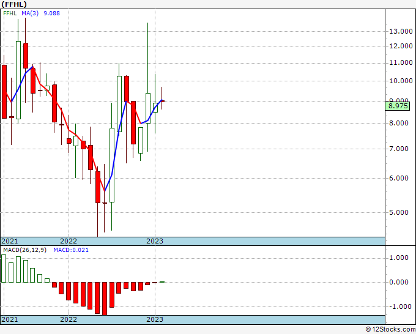416x334 pixels.
Task: Click the MA(3) indicator label
Action: point(30,13)
